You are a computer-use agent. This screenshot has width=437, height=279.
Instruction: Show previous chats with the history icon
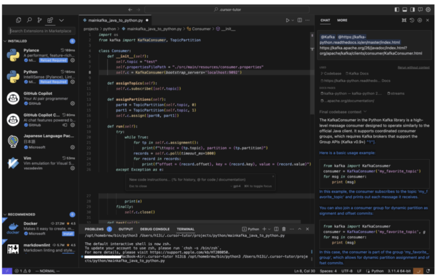point(412,20)
